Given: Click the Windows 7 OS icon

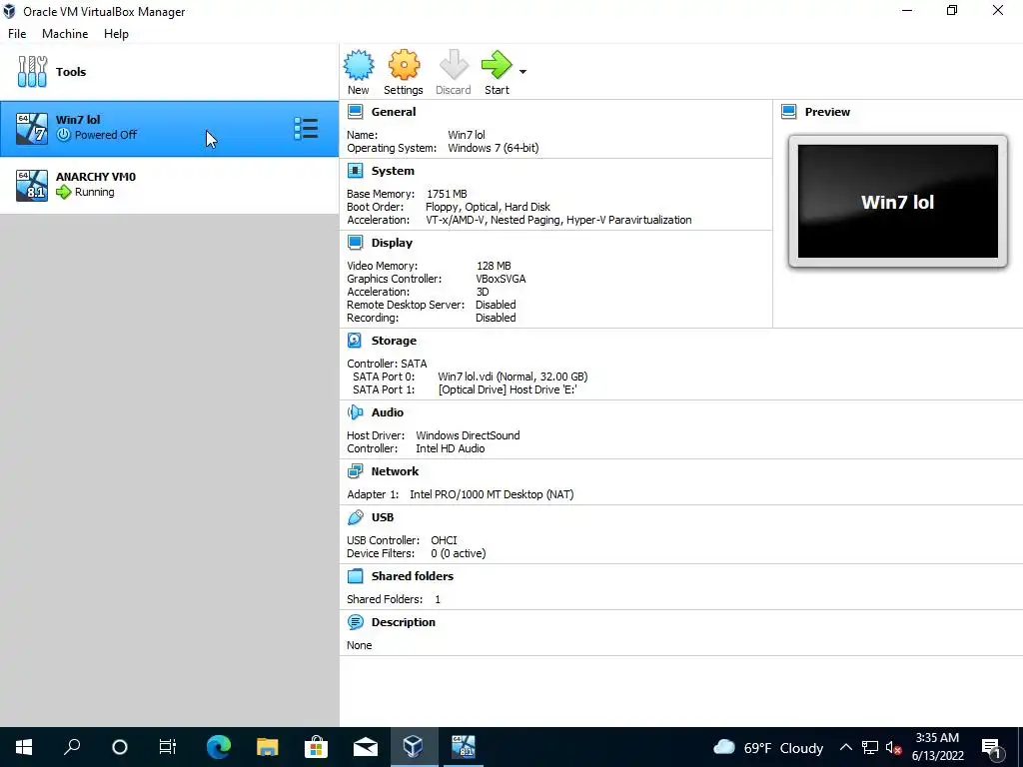Looking at the screenshot, I should click(x=32, y=129).
